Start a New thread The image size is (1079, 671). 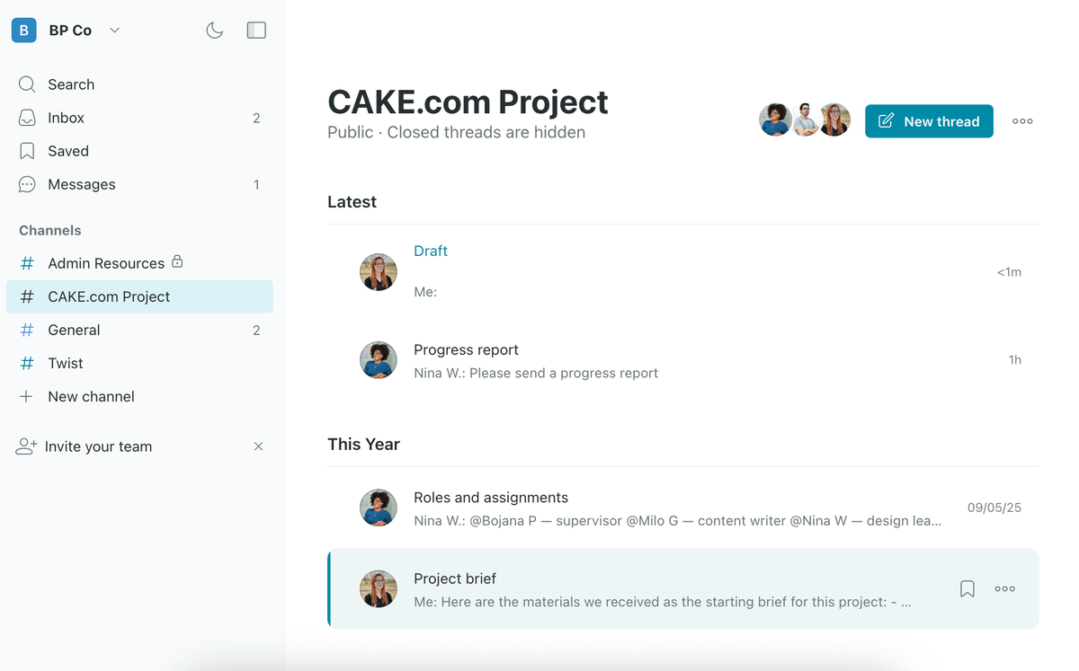pyautogui.click(x=929, y=121)
